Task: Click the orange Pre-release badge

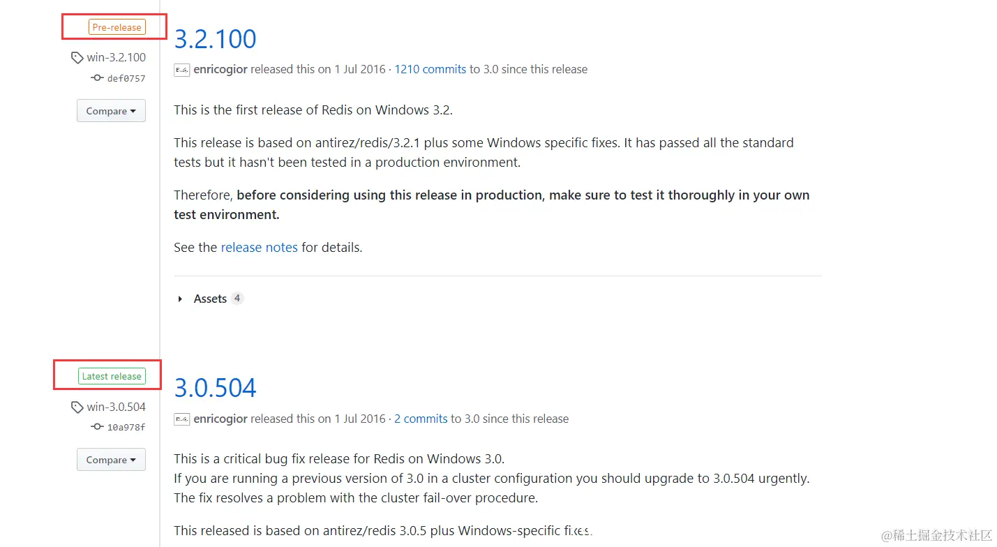Action: [x=117, y=27]
